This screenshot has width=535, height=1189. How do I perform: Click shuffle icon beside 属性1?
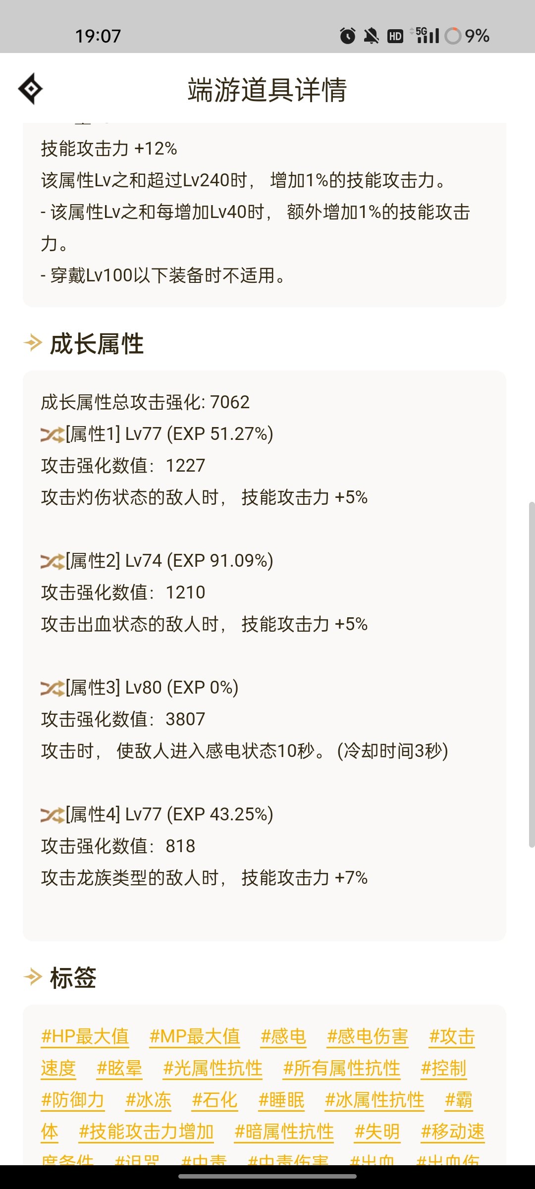coord(53,434)
